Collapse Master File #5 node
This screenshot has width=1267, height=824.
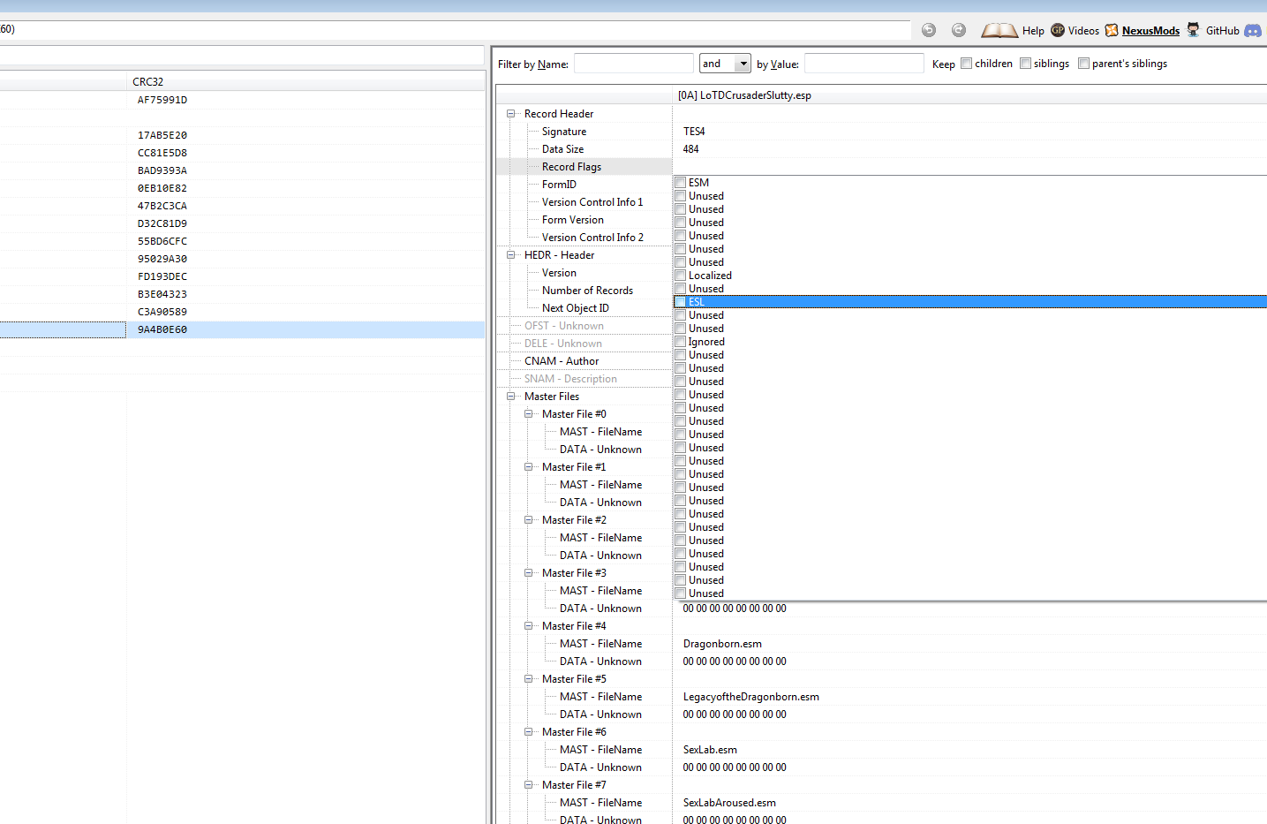[528, 679]
